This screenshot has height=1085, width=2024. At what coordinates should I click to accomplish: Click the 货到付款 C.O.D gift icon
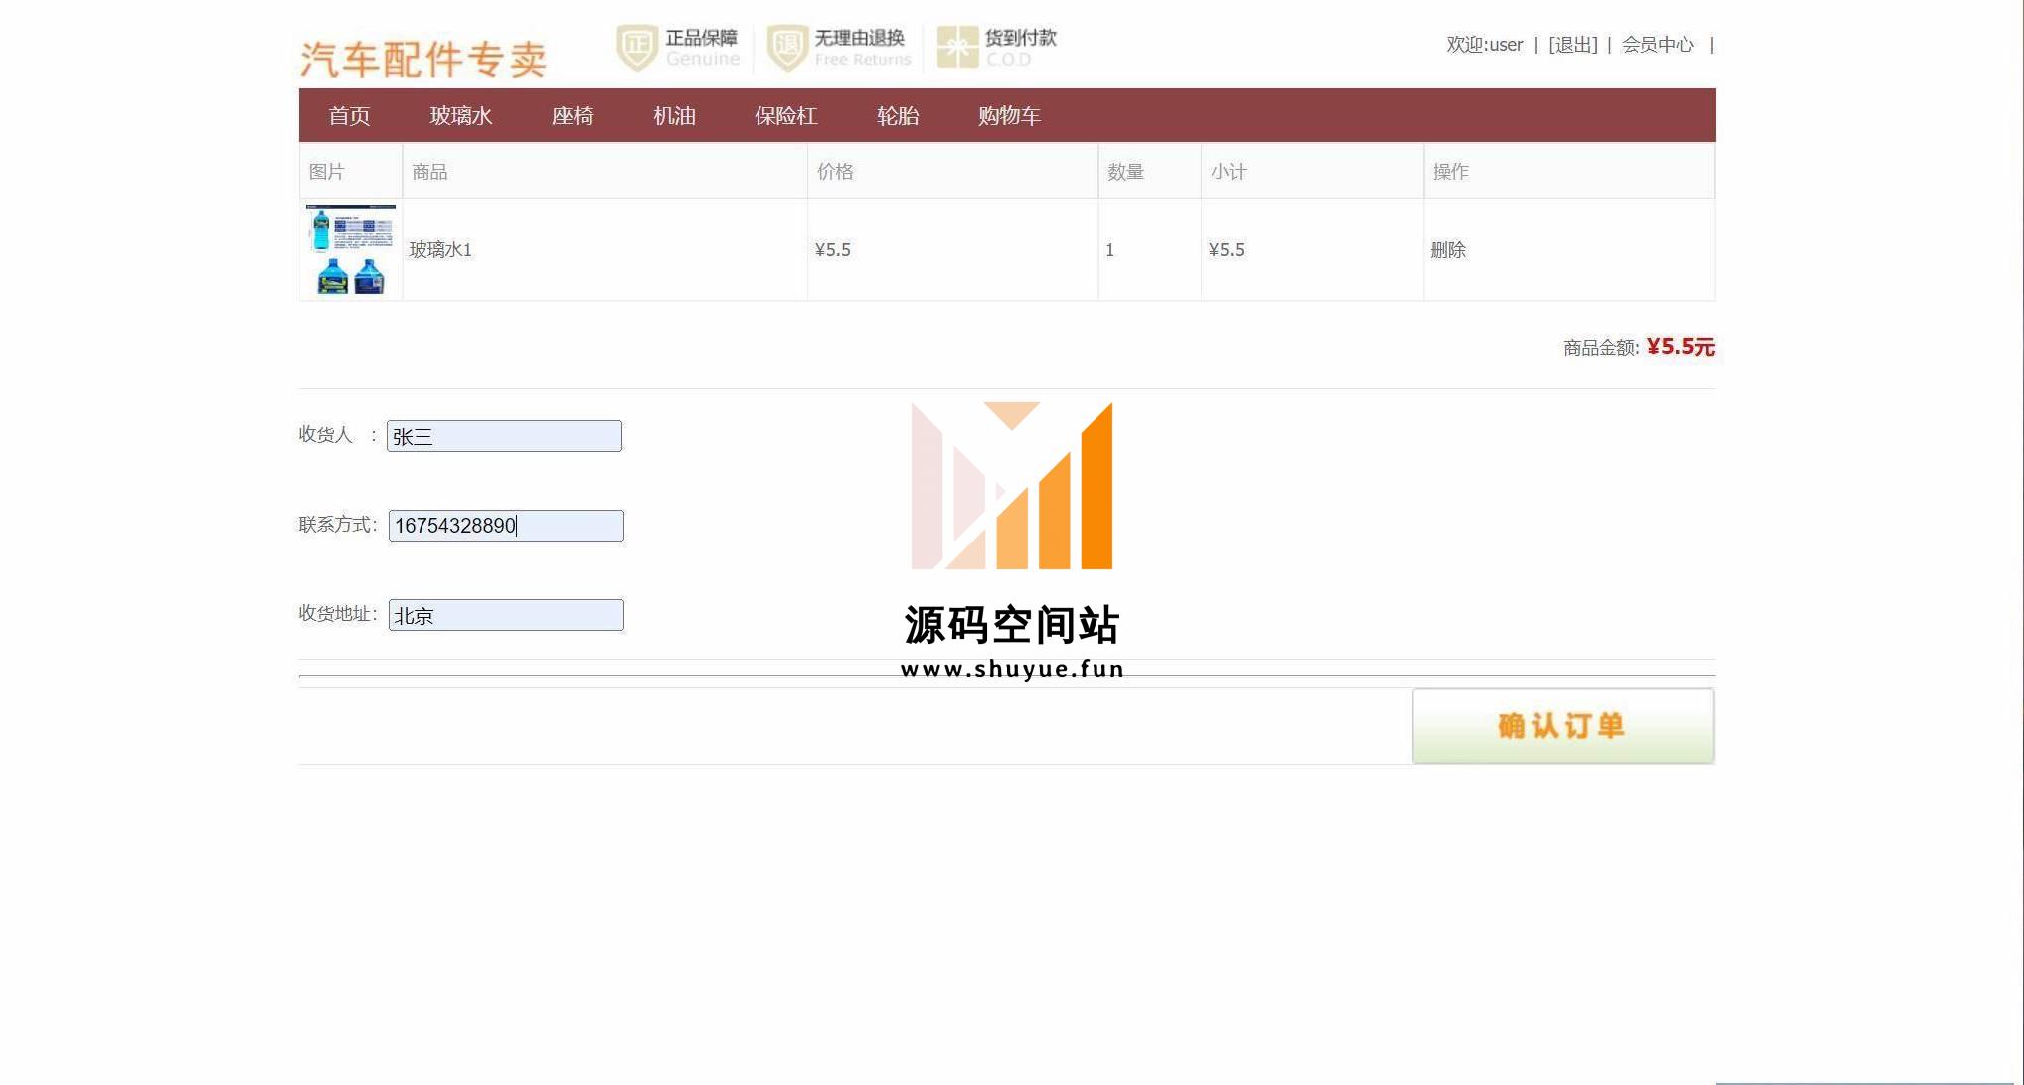[x=957, y=47]
